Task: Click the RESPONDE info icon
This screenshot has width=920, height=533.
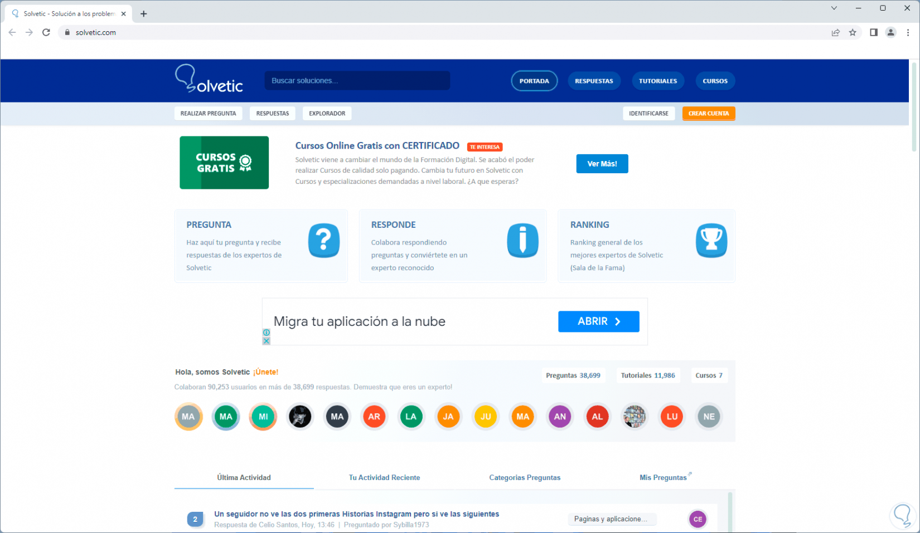Action: click(522, 241)
